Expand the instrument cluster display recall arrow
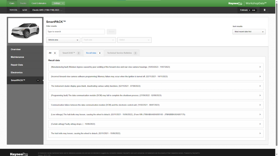Screen dimensions: 278x156 point(260,86)
